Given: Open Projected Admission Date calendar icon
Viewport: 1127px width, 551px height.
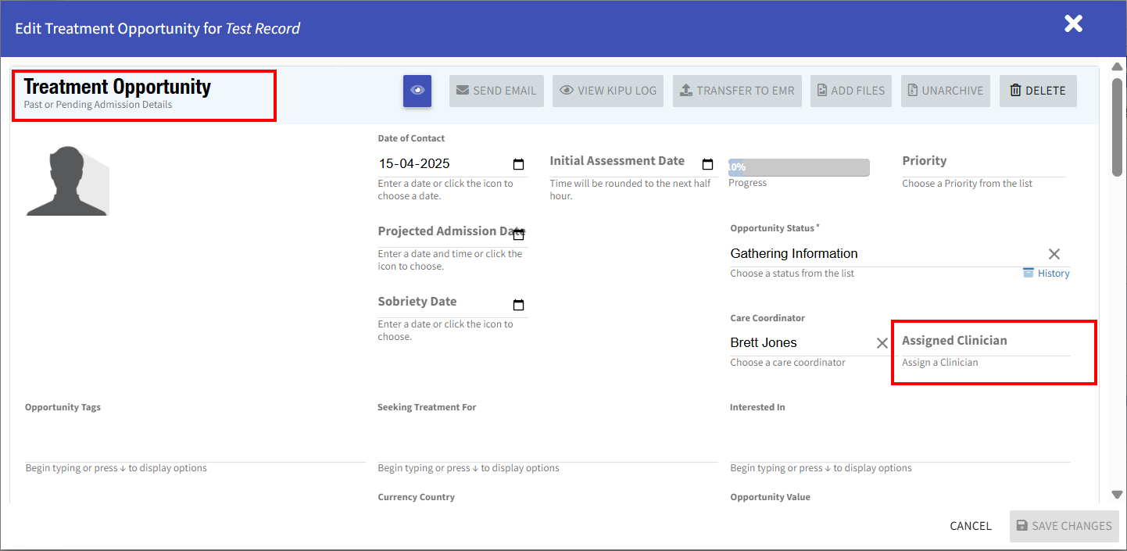Looking at the screenshot, I should (x=518, y=234).
